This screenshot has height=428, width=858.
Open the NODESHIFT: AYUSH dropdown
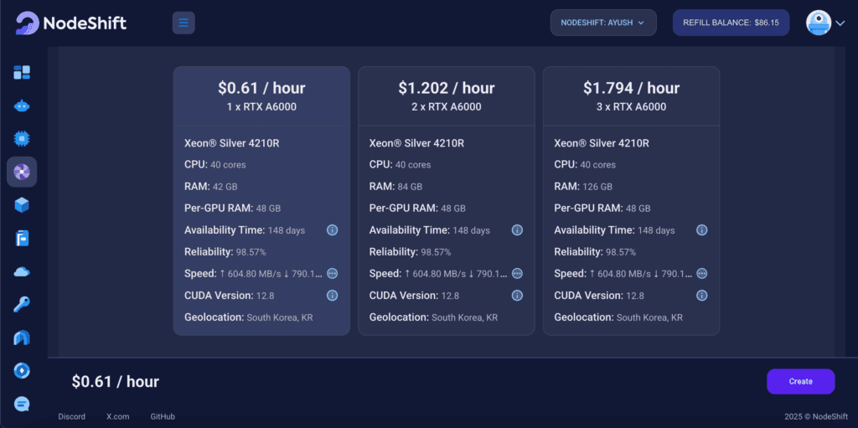[603, 23]
